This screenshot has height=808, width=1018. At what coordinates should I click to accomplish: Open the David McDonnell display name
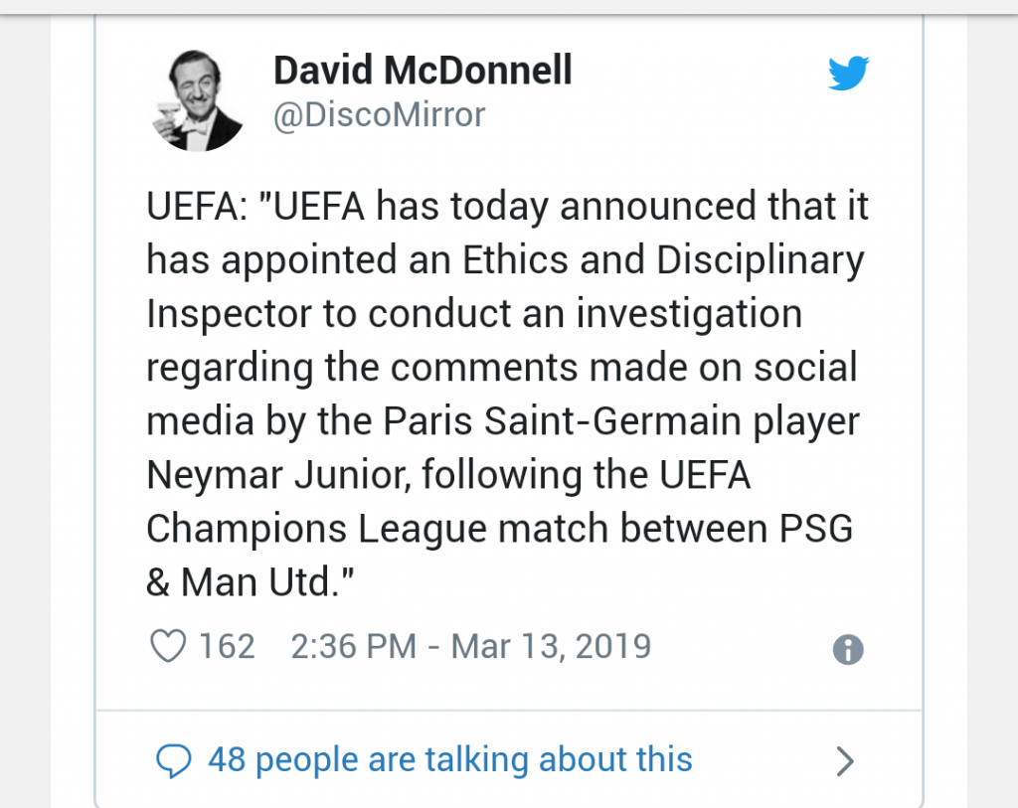pyautogui.click(x=423, y=71)
